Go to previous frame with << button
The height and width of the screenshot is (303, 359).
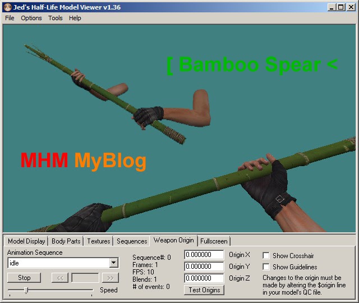(60, 278)
